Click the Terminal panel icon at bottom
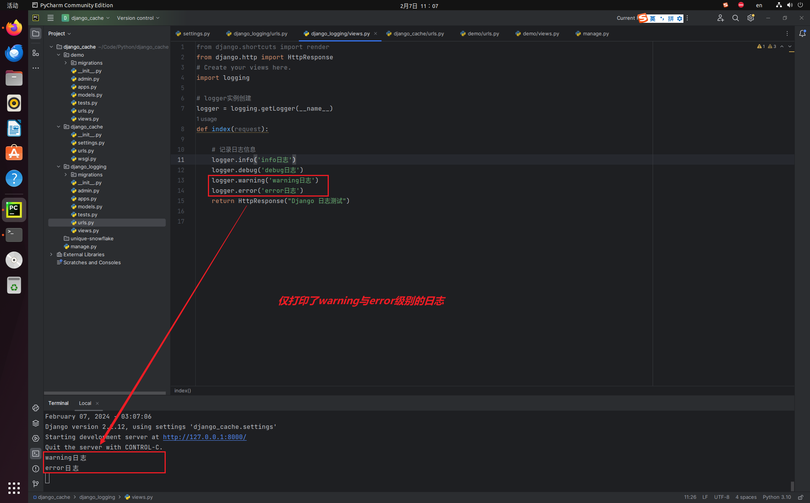 click(x=35, y=454)
